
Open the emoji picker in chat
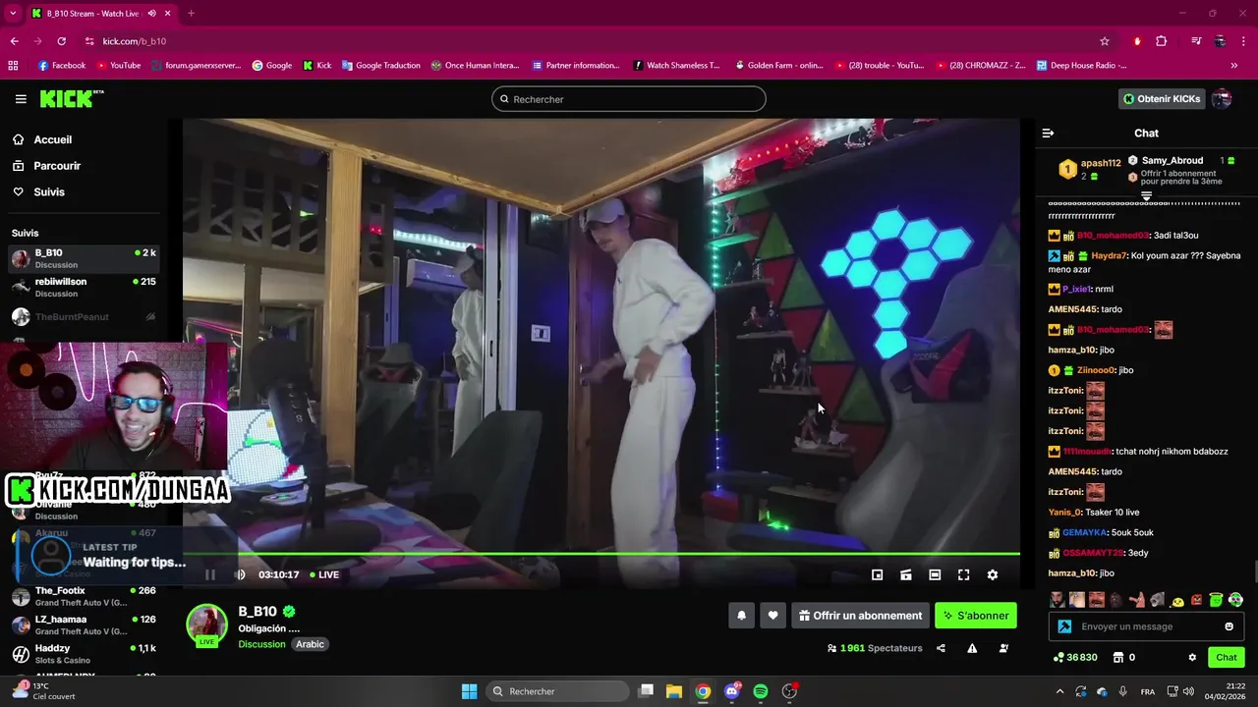[x=1229, y=626]
